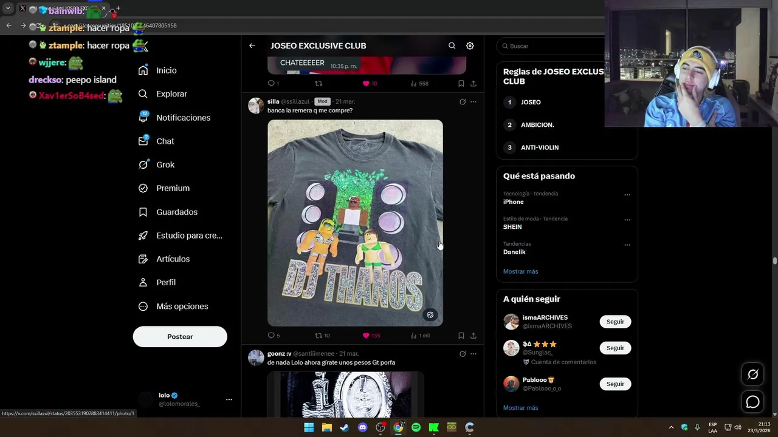The image size is (778, 437).
Task: Share silla's DJ Thanos post
Action: pos(473,336)
